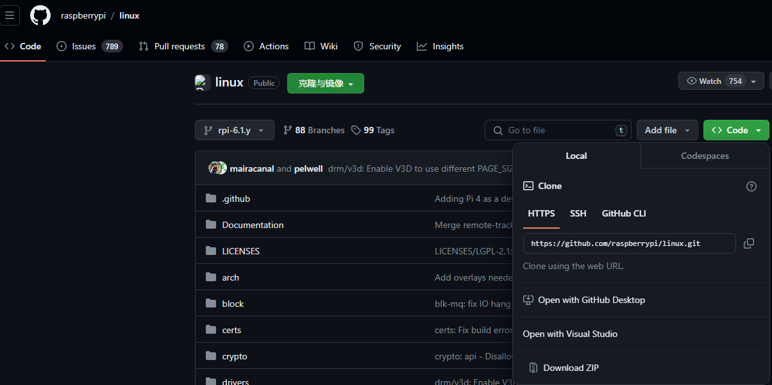Focus the Go to file search field
Image resolution: width=772 pixels, height=385 pixels.
[558, 130]
